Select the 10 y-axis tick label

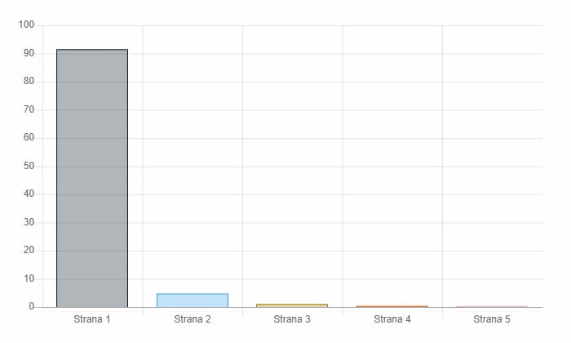(29, 278)
